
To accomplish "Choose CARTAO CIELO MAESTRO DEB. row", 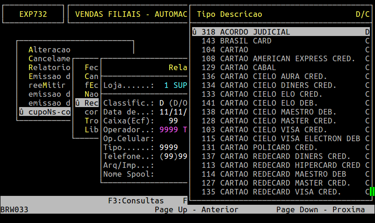I will 278,112.
